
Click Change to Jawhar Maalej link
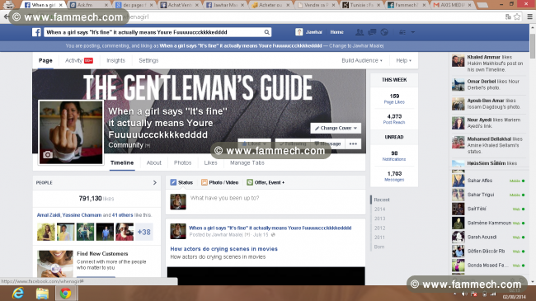click(356, 46)
